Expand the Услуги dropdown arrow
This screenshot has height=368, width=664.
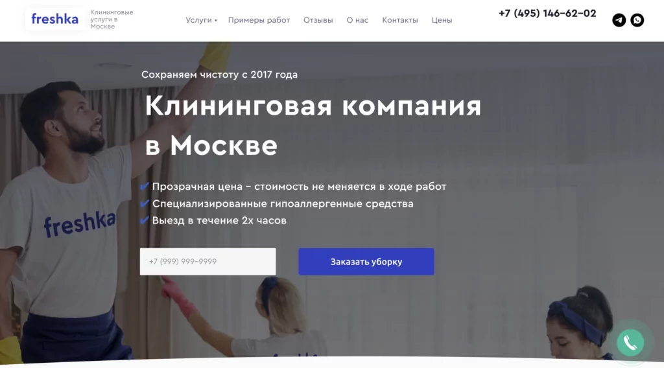(x=215, y=20)
